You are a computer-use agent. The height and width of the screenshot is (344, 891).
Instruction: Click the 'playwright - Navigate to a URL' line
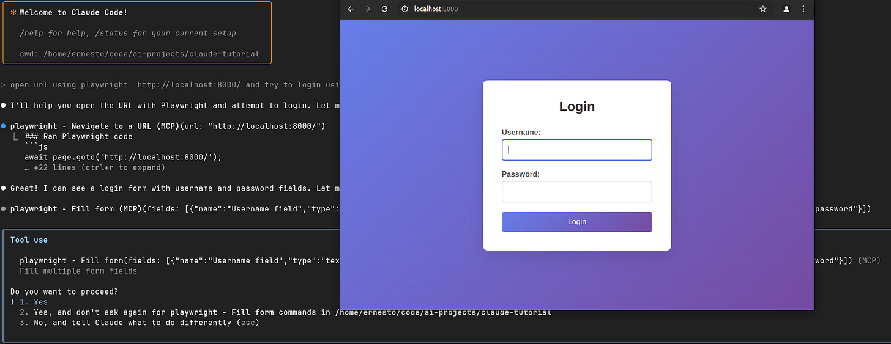[x=167, y=126]
